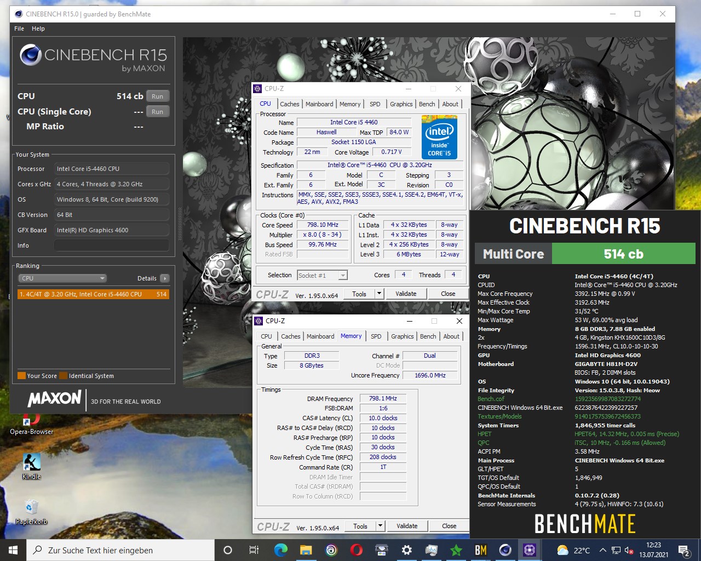
Task: Expand the Details arrow in the Ranking panel
Action: (x=165, y=278)
